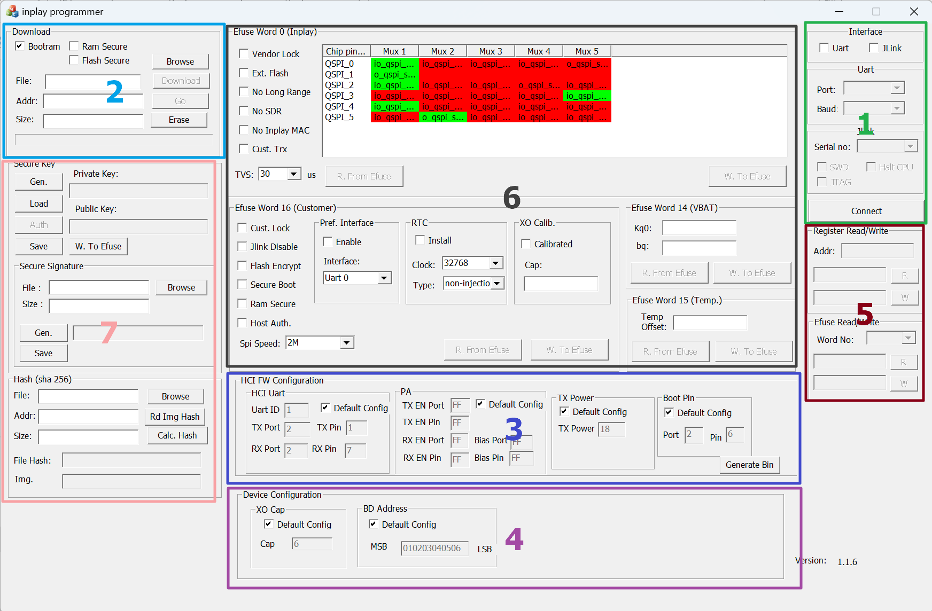Click the Secure Key Gen. button
Viewport: 932px width, 611px height.
[x=38, y=182]
